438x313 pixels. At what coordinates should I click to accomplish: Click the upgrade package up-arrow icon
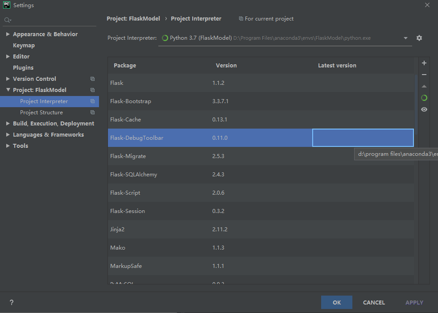[424, 87]
